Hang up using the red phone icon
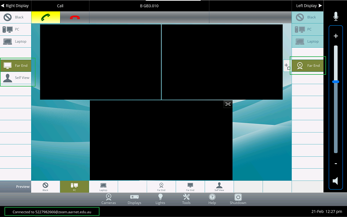Screen dimensions: 347x217 [x=75, y=17]
